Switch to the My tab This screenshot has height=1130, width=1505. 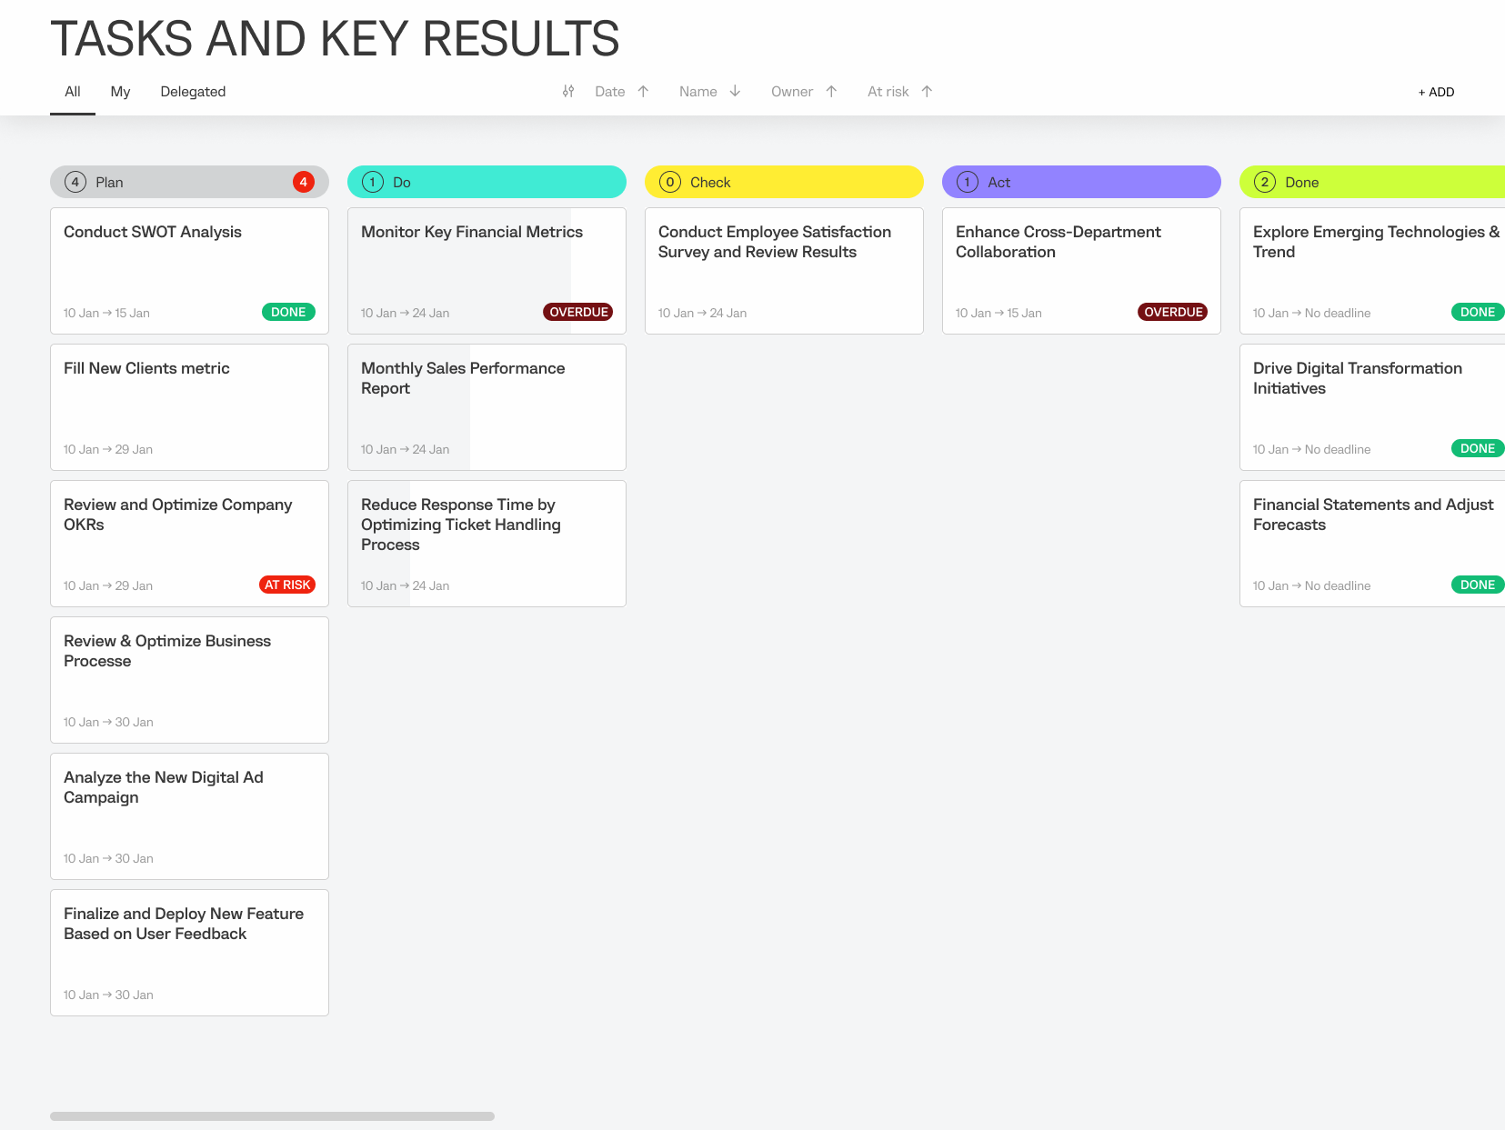(120, 92)
